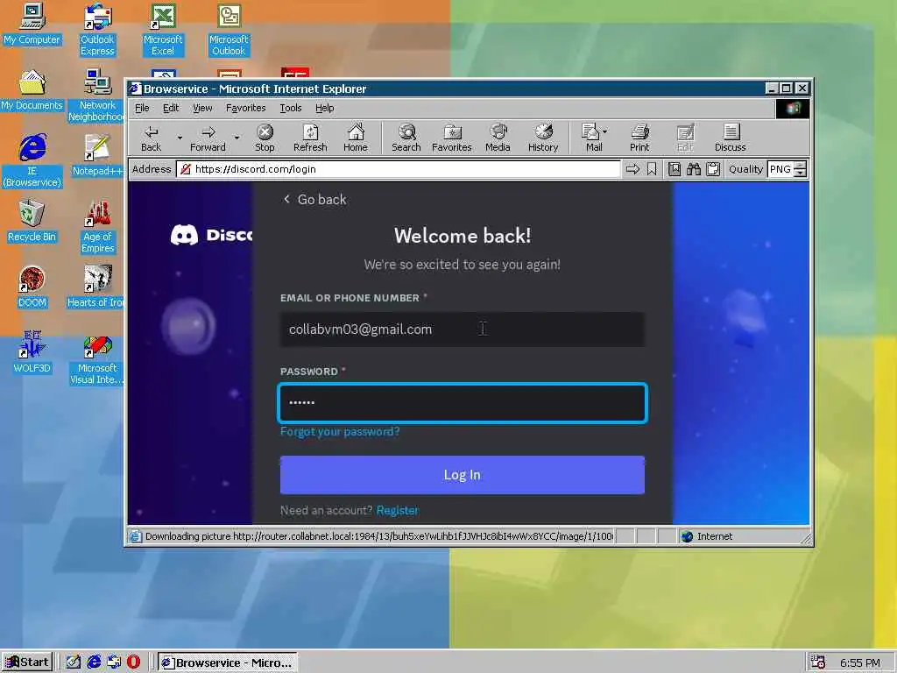897x673 pixels.
Task: Click the Go arrow beside address bar
Action: pos(632,169)
